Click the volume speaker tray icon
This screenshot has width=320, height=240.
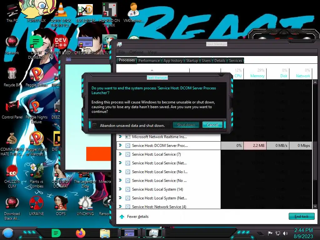coord(285,233)
